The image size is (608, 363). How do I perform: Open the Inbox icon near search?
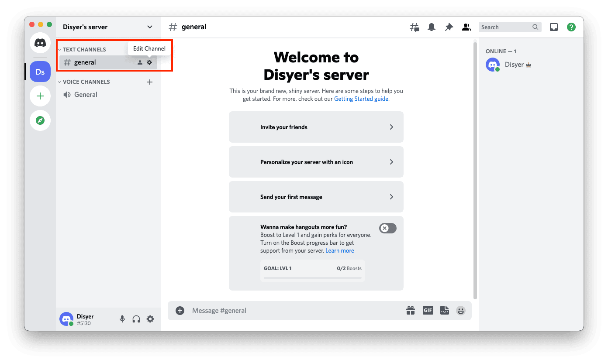tap(553, 27)
